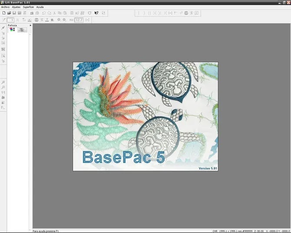Click the Paste clipboard icon

(65, 13)
